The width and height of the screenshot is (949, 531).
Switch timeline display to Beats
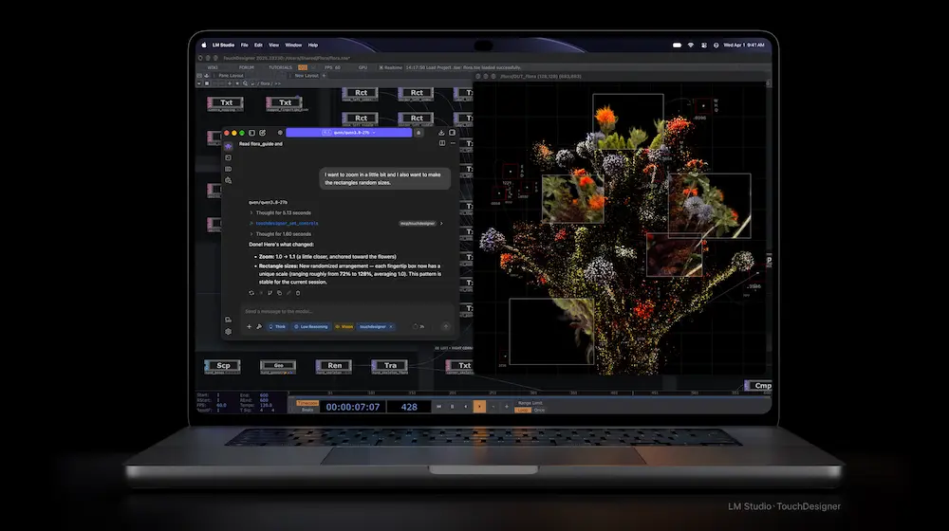pos(307,410)
